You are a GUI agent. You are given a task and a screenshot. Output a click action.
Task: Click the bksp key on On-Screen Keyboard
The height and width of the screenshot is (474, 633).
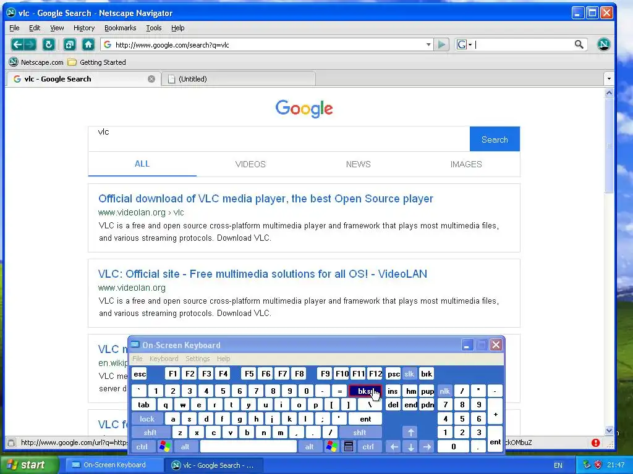point(365,391)
